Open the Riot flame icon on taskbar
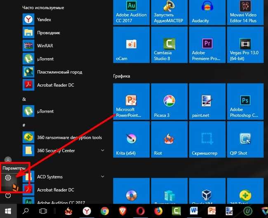Screen dimensions: 268x218 point(68,211)
